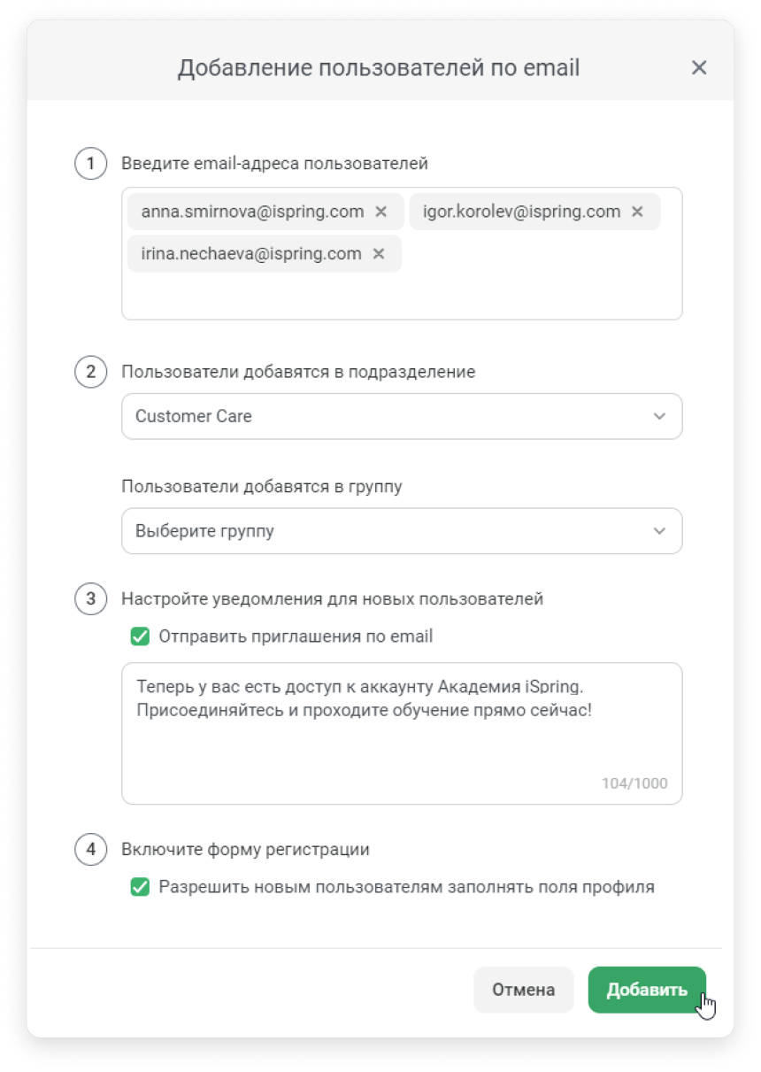Remove igor.korolev@ispring.com email chip
Viewport: 761px width, 1072px height.
tap(637, 212)
